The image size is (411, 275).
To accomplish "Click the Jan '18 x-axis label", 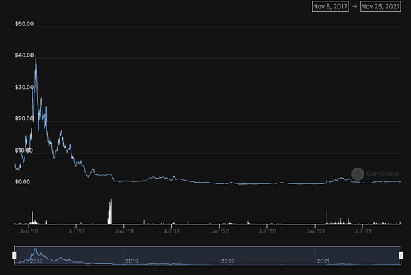I will (x=29, y=233).
